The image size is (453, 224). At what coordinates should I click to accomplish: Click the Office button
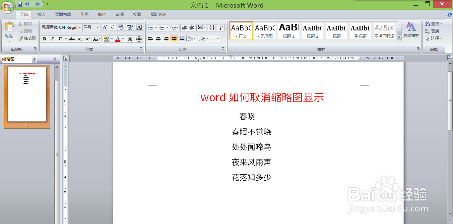[7, 7]
